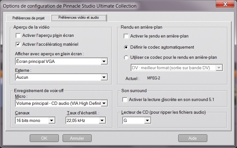Screen dimensions: 237x148
Task: Enable the full screen preview checkbox
Action: [18, 36]
